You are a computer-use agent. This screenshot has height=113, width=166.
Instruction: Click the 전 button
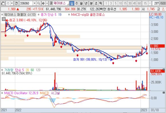tap(16, 3)
